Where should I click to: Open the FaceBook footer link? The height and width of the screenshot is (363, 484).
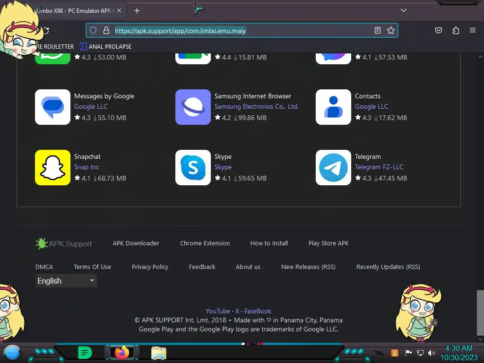coord(258,311)
